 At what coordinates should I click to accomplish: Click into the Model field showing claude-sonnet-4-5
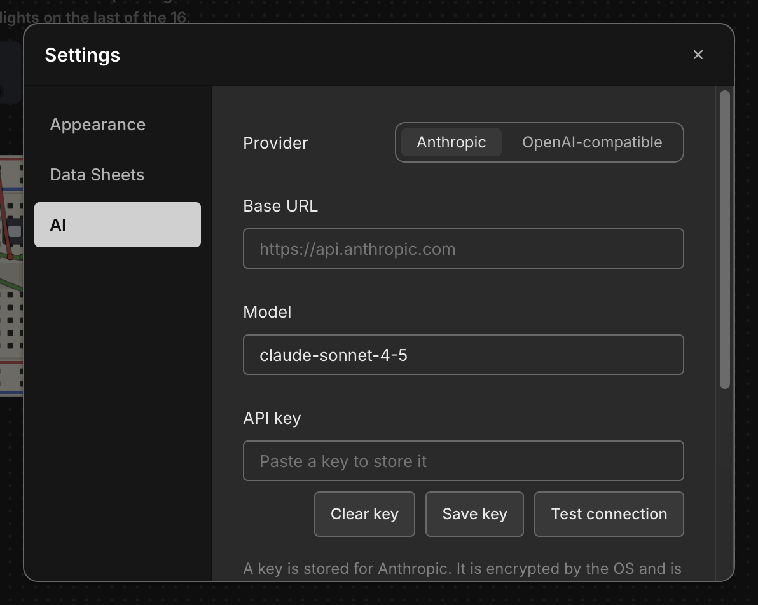(x=463, y=355)
